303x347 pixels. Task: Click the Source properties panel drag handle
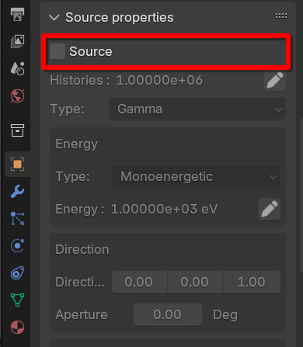pos(281,16)
